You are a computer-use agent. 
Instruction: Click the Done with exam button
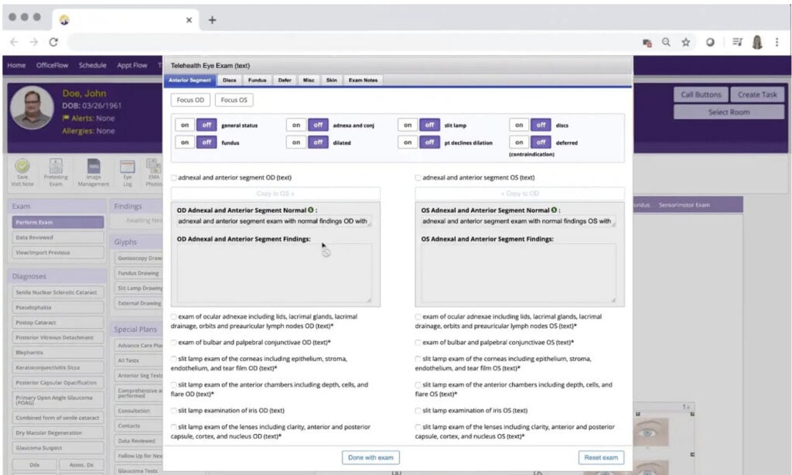pyautogui.click(x=371, y=457)
